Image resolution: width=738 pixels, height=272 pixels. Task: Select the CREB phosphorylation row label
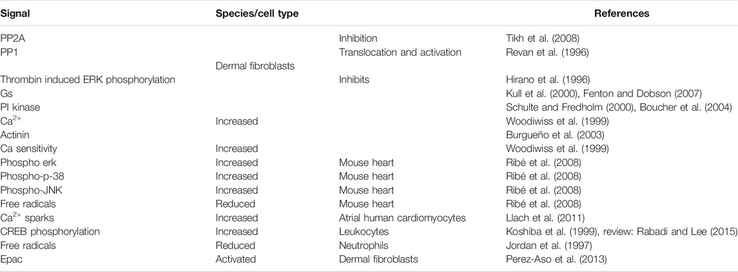[43, 231]
